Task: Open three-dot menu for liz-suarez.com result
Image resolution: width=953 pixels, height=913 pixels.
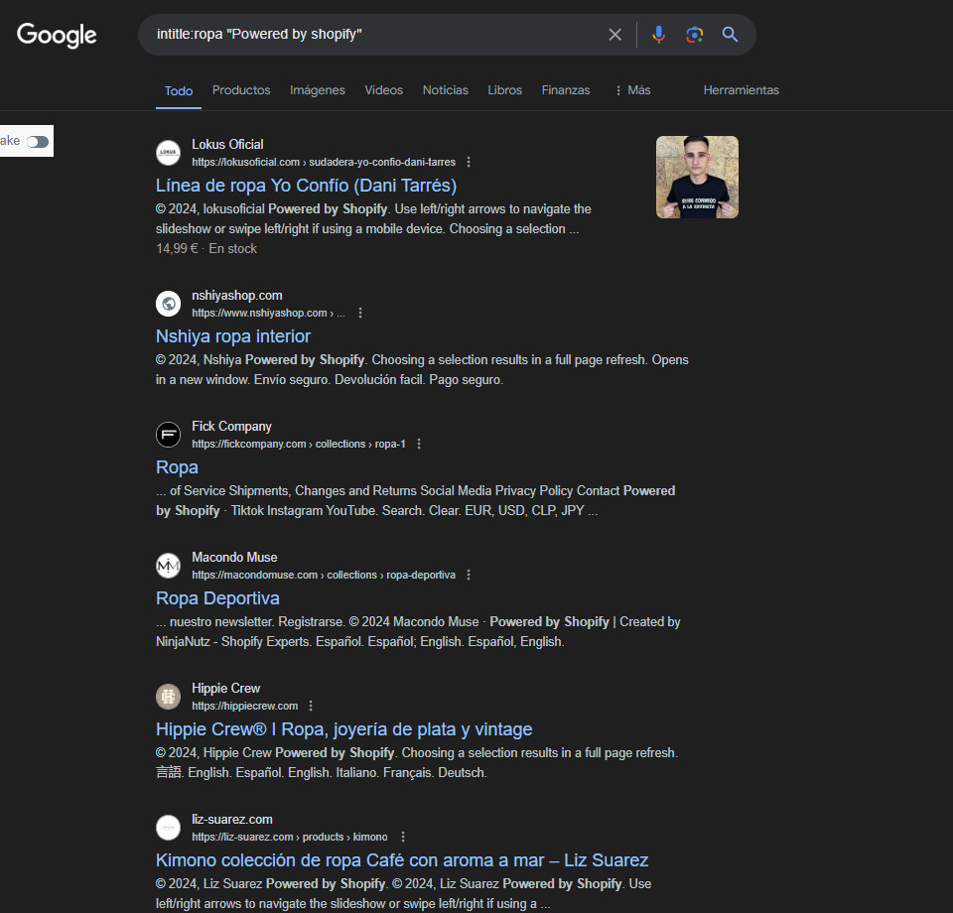Action: [x=402, y=837]
